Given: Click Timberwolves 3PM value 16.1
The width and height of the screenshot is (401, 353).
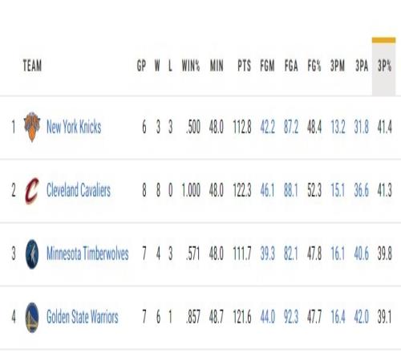Looking at the screenshot, I should [x=338, y=254].
